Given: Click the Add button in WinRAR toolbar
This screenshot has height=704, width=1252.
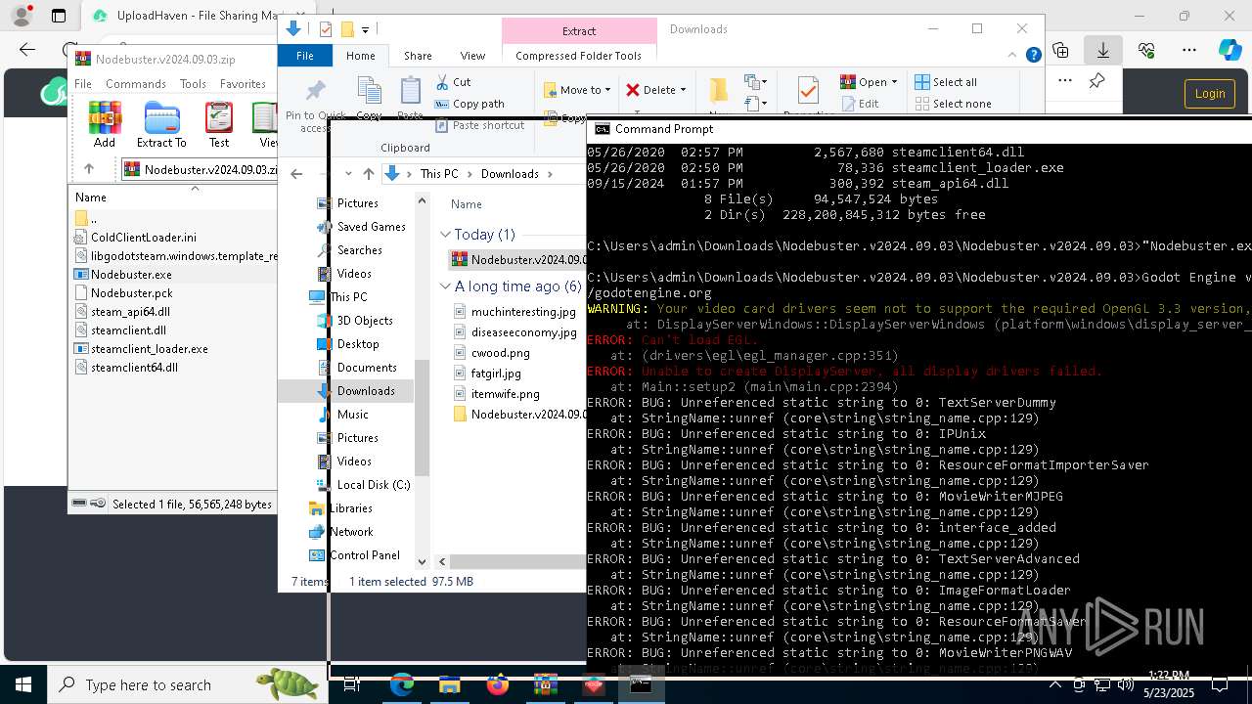Looking at the screenshot, I should click(x=105, y=125).
